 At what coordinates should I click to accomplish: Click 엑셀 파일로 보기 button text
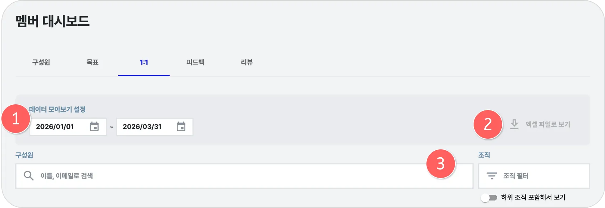click(547, 124)
